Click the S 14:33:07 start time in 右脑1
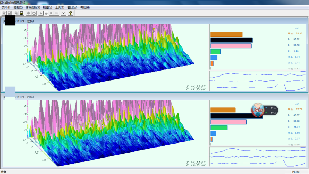Image resolution: width=309 pixels, height=174 pixels. [x=196, y=163]
